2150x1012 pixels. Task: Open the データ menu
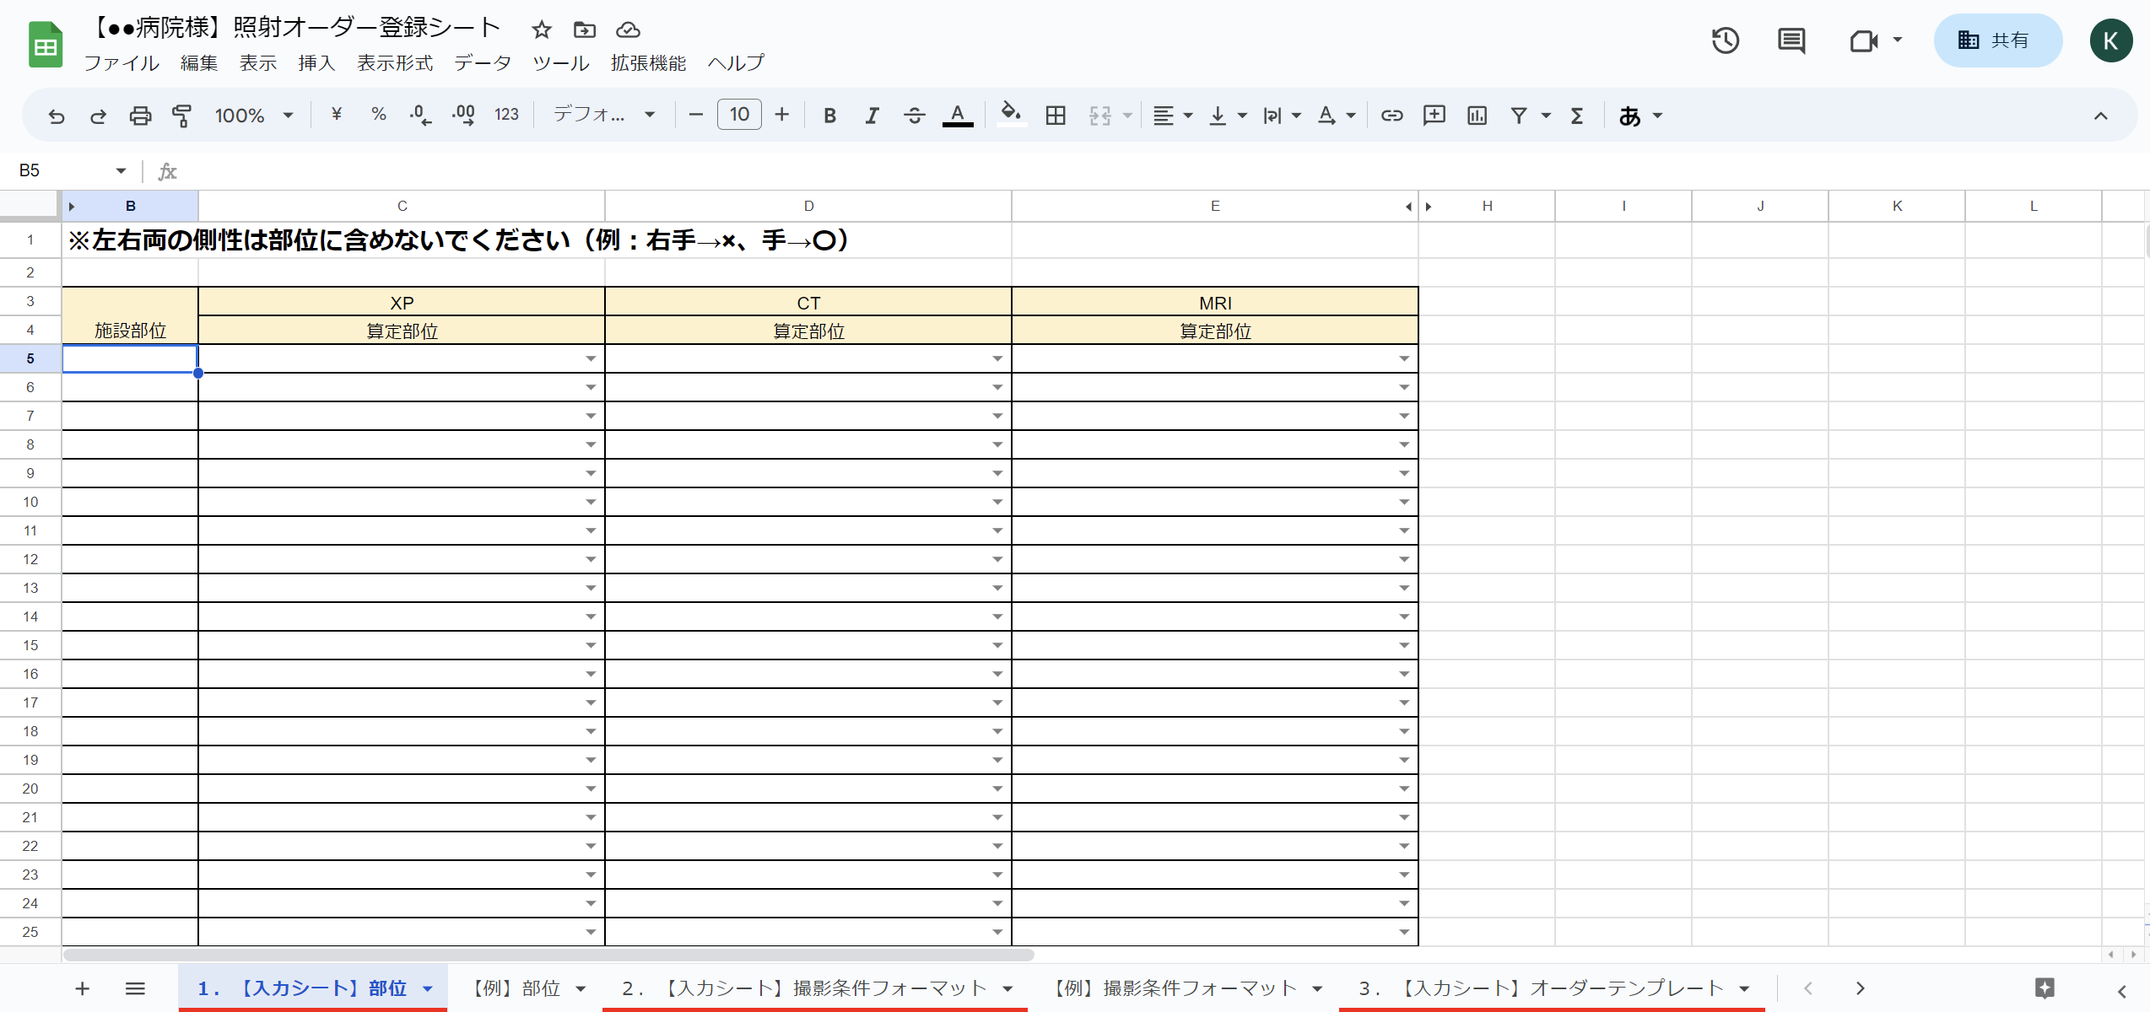[x=483, y=63]
